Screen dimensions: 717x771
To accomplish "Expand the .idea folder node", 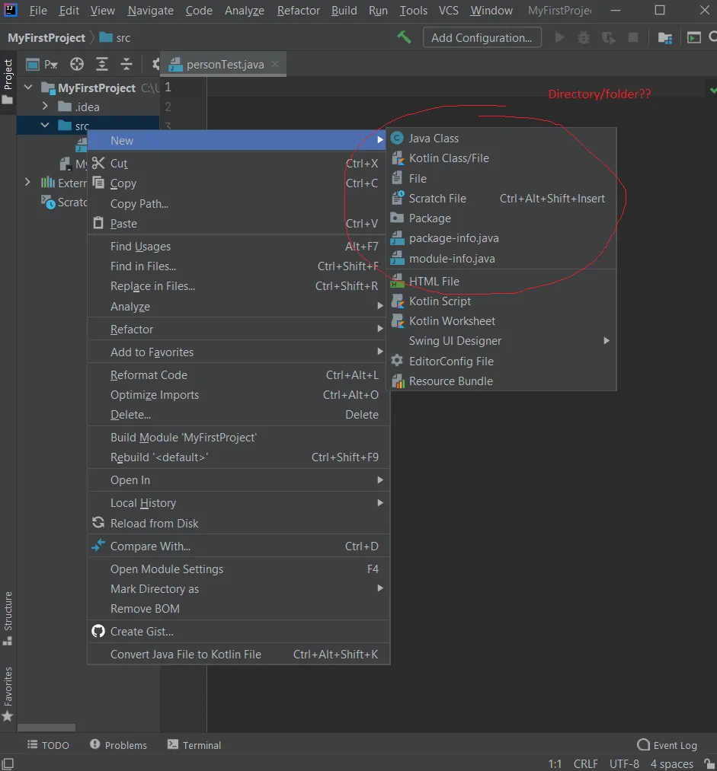I will tap(45, 107).
